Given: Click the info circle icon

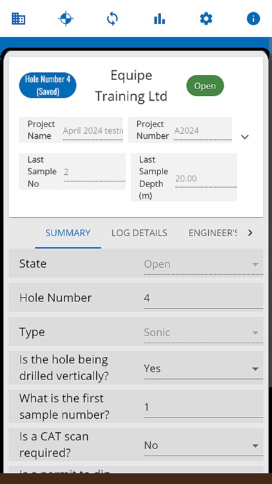Looking at the screenshot, I should (x=253, y=19).
